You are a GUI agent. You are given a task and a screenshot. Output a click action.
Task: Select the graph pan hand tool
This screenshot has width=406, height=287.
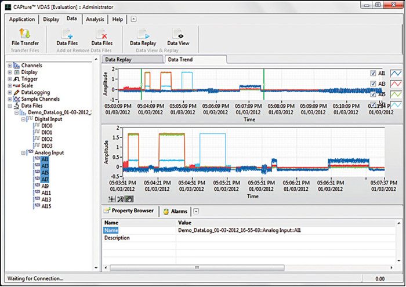tap(129, 198)
